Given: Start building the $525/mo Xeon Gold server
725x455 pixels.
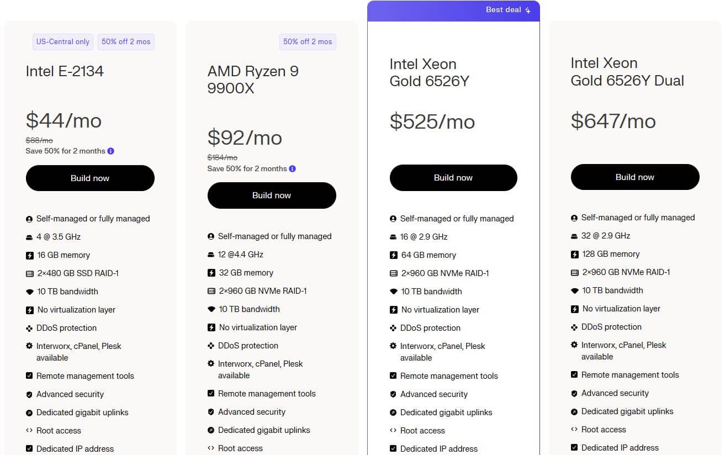Looking at the screenshot, I should (x=453, y=178).
